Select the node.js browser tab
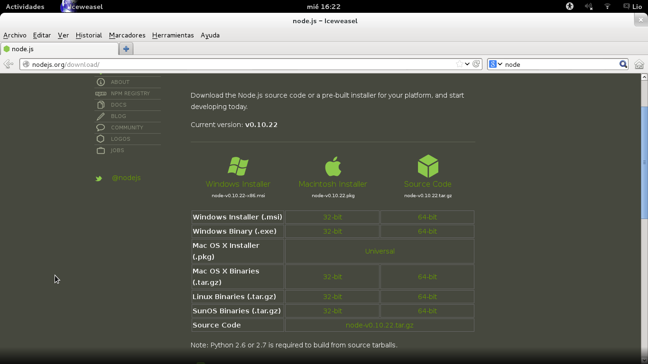 click(x=59, y=49)
